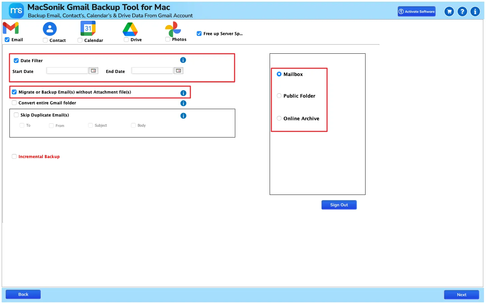Viewport: 486px width, 304px height.
Task: Open the help question mark icon
Action: 462,11
